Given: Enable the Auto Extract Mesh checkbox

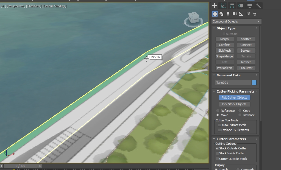Looking at the screenshot, I should (x=219, y=125).
